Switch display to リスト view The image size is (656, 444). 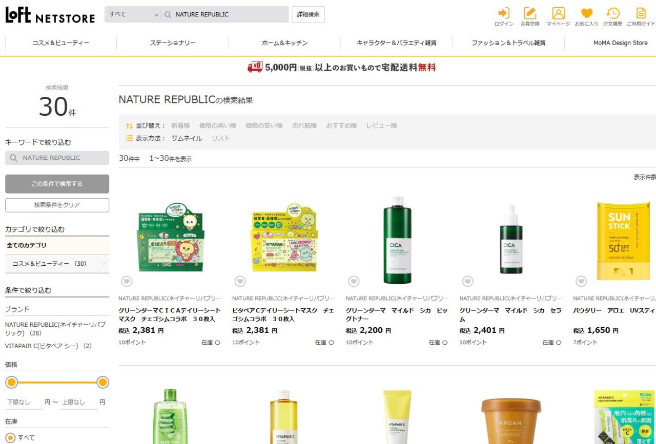point(221,138)
